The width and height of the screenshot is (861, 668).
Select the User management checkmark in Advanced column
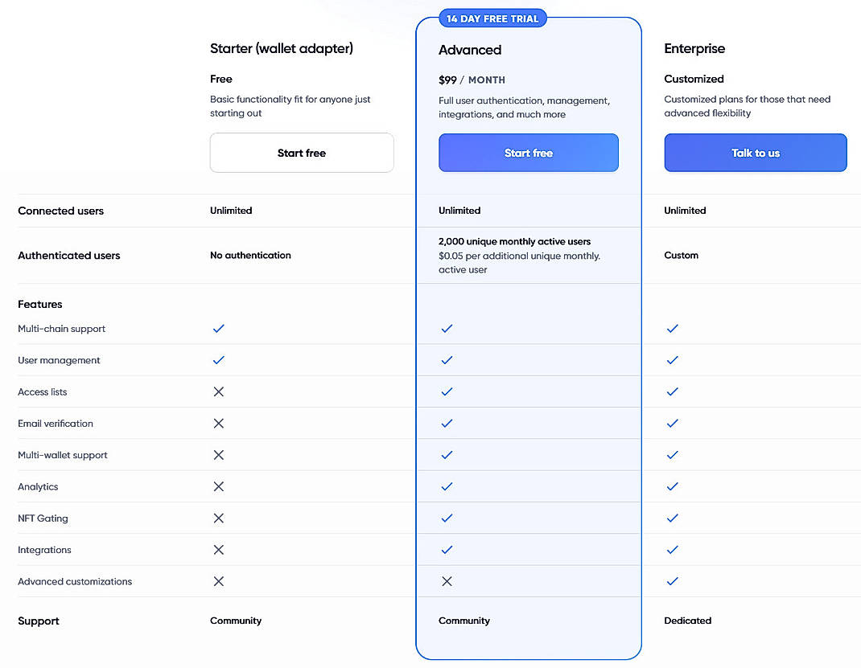pyautogui.click(x=447, y=360)
